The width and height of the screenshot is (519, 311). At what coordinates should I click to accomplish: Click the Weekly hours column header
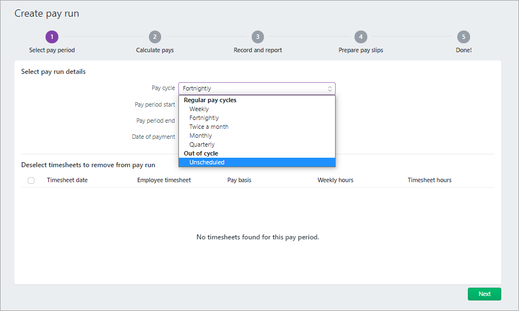[335, 180]
